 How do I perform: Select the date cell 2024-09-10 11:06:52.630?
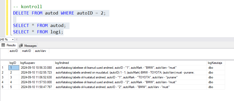tap(37, 77)
